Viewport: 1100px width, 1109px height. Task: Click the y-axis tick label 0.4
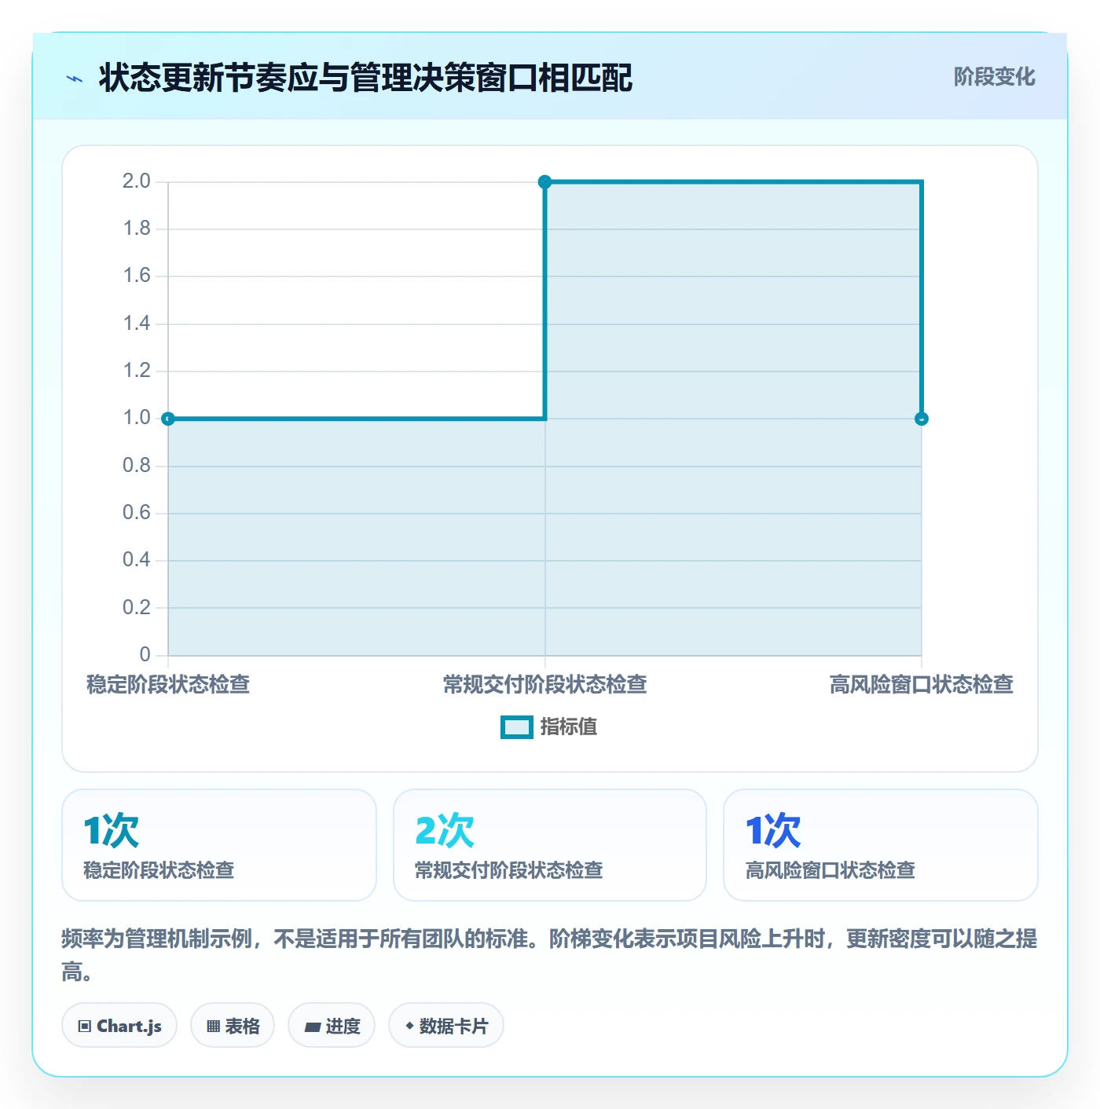137,560
